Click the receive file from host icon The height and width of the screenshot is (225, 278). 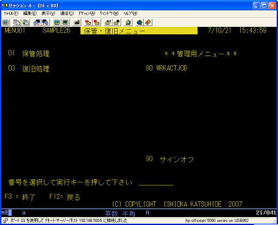[x=45, y=23]
